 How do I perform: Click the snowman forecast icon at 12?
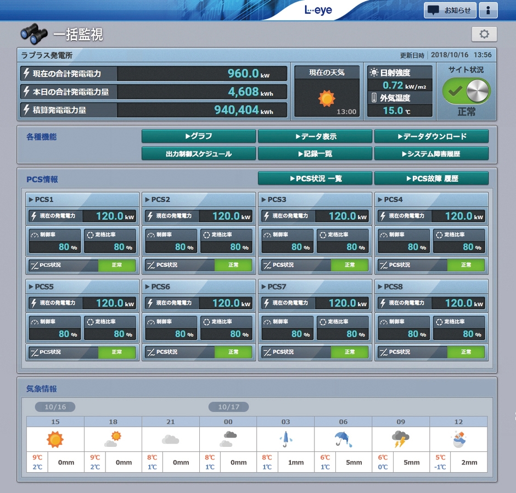458,439
